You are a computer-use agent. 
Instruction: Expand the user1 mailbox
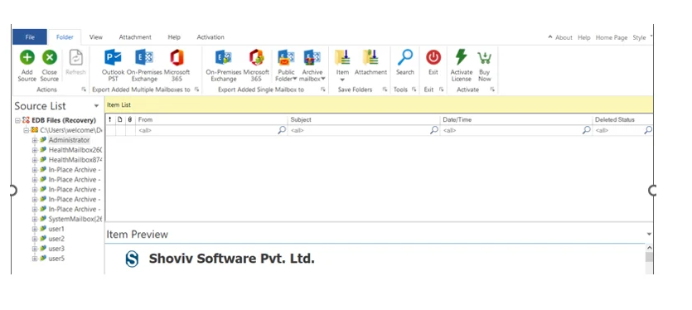35,229
